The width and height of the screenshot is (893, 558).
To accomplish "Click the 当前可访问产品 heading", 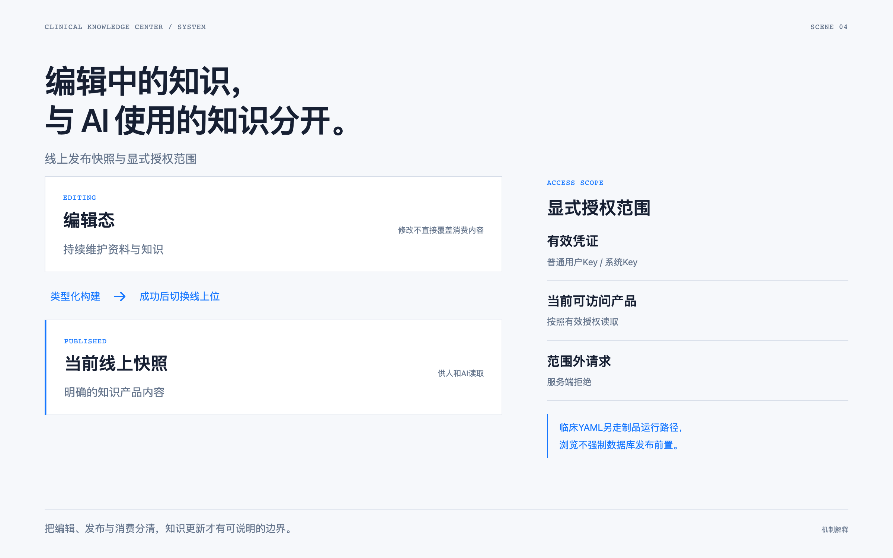I will pos(592,301).
